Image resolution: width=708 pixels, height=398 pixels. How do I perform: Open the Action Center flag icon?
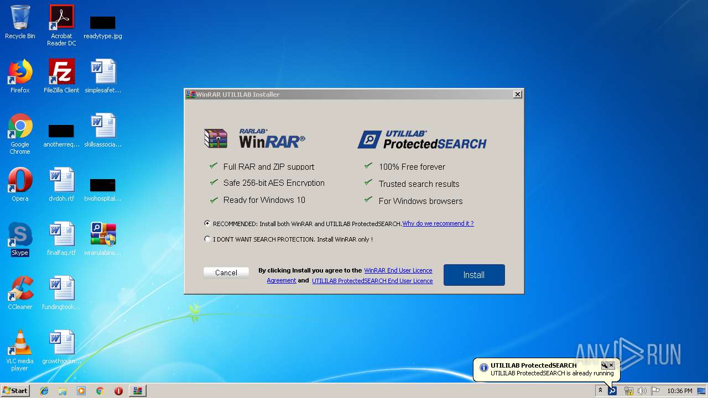click(655, 391)
